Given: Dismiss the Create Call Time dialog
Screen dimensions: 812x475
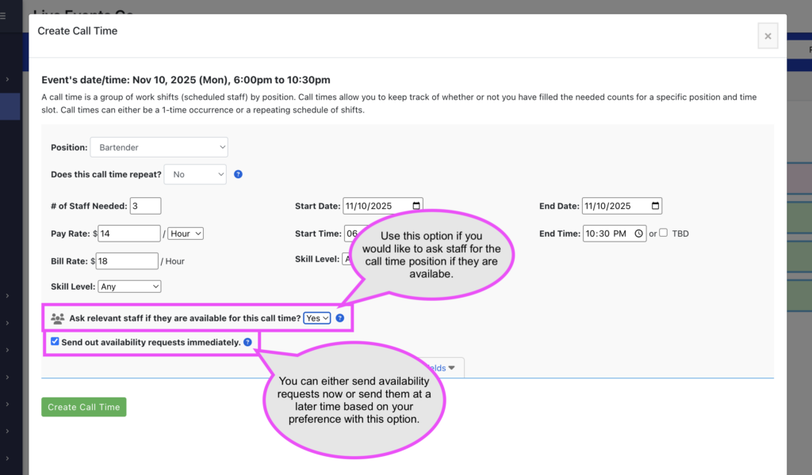Looking at the screenshot, I should click(767, 36).
